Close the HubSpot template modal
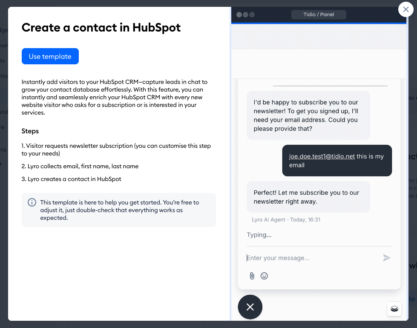The height and width of the screenshot is (328, 417). pos(405,9)
